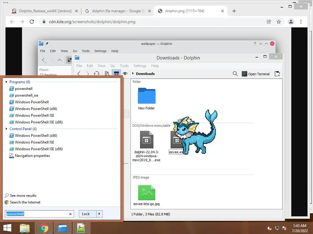The width and height of the screenshot is (313, 234).
Task: Click Search the Internet link
Action: 23,202
